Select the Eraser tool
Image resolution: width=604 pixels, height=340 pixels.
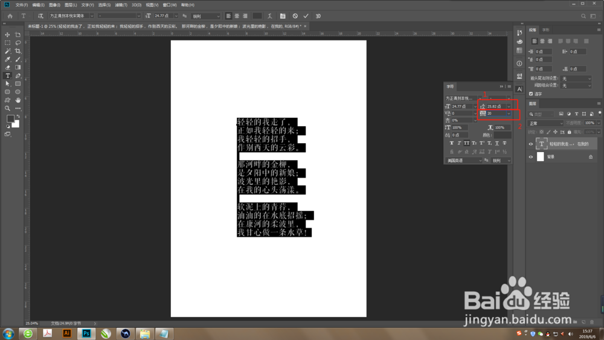tap(7, 68)
